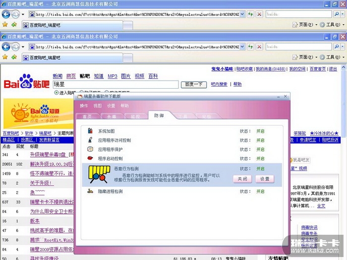Click the 应用程序访问控制 icon
This screenshot has height=260, width=347.
coord(90,140)
